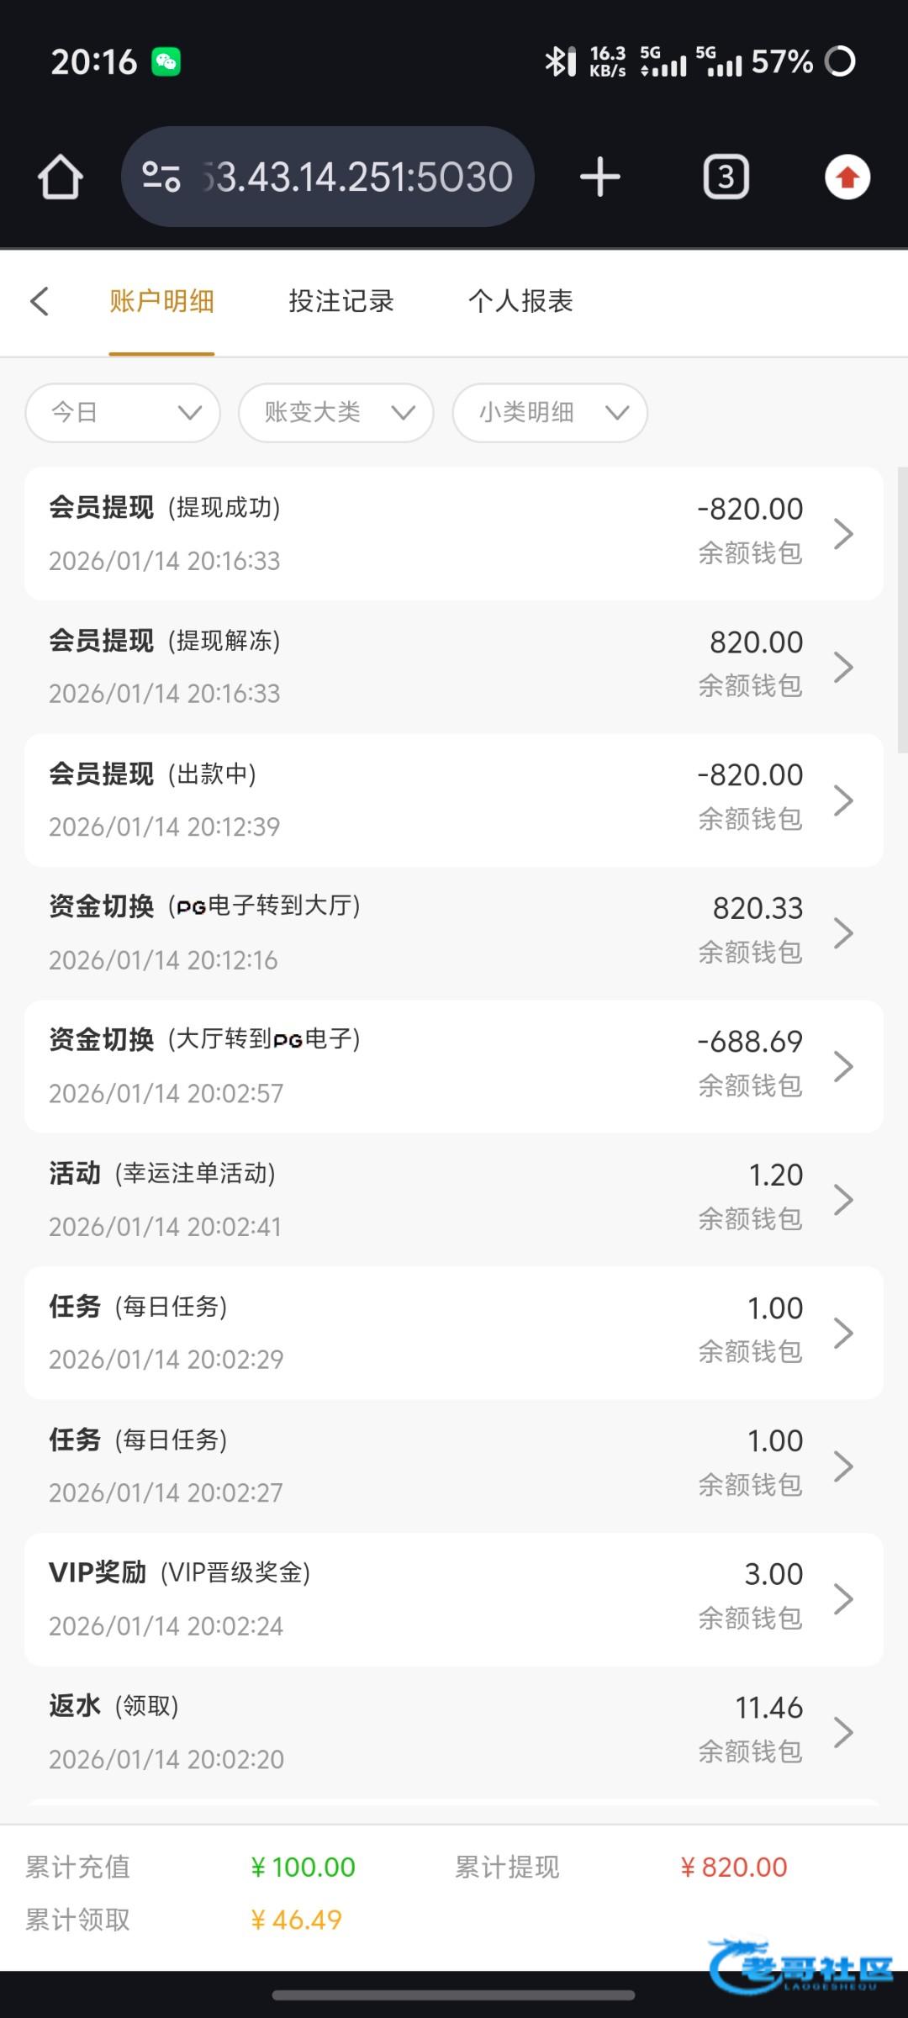Tap the WeChat notification icon in status bar

[x=166, y=61]
